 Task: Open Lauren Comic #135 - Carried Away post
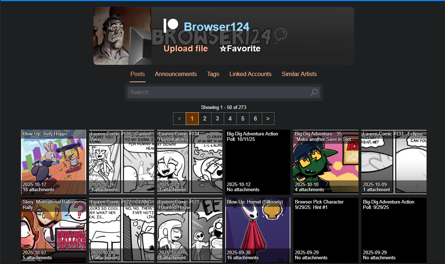tap(122, 162)
